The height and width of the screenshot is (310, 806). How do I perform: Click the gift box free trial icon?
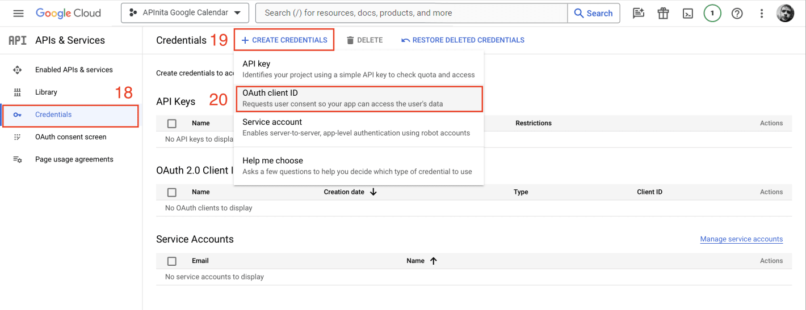(x=663, y=13)
